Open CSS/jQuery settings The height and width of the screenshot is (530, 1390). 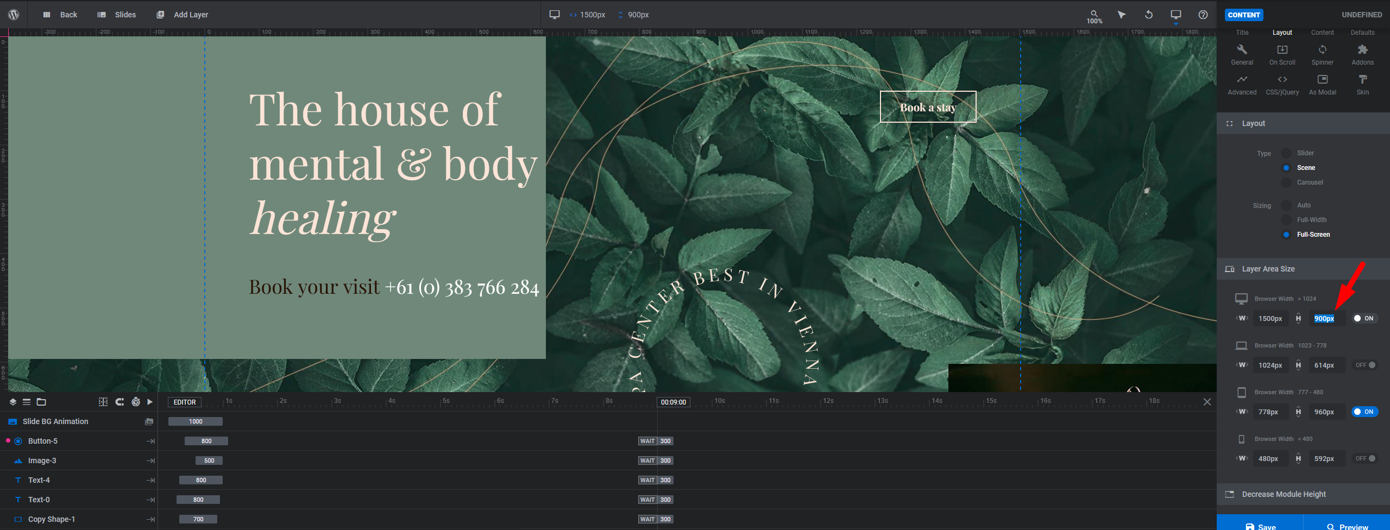coord(1282,85)
